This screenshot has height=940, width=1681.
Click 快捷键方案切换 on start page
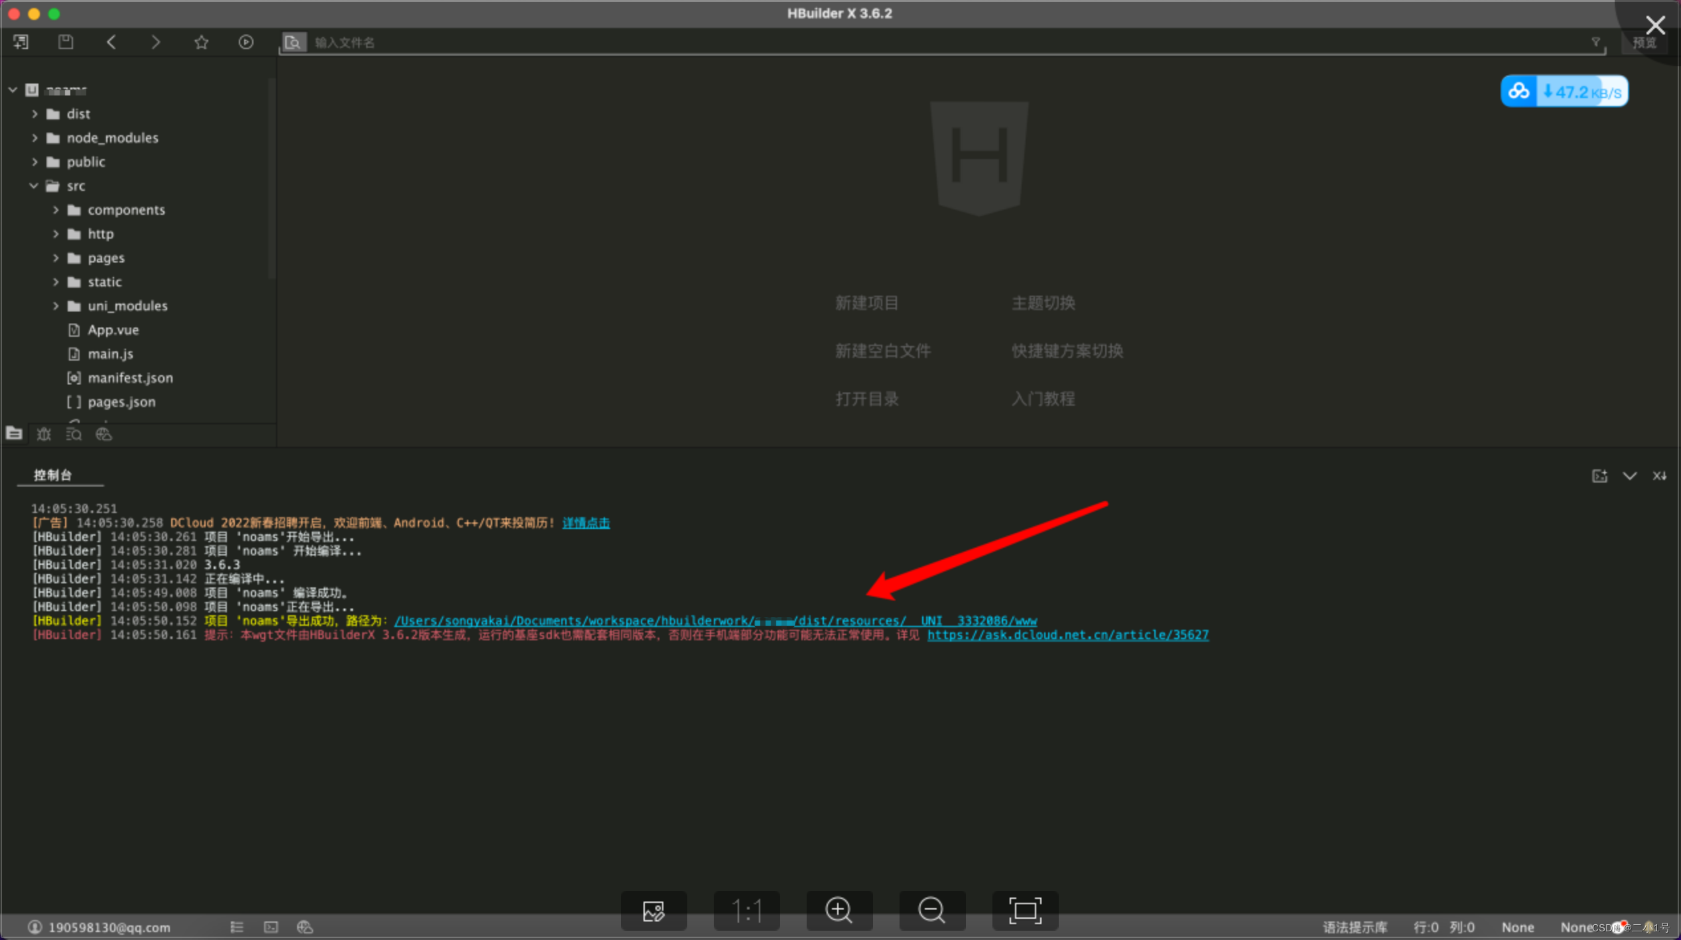[x=1067, y=351]
